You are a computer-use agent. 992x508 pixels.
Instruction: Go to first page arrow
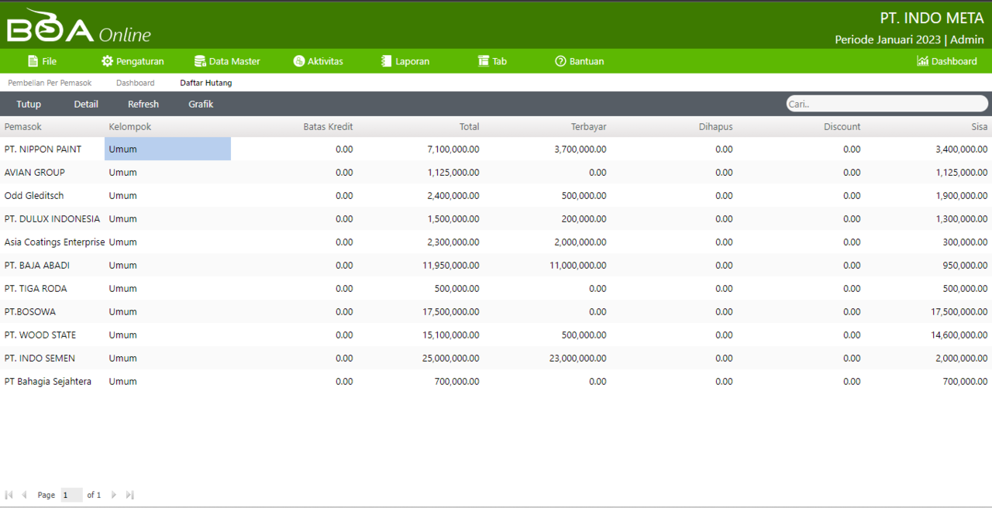click(9, 495)
